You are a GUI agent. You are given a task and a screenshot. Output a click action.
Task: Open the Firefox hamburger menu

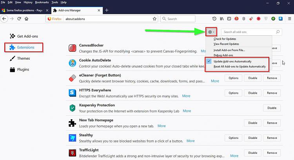coord(290,19)
